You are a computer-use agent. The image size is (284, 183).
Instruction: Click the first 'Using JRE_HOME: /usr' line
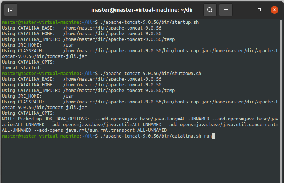38,45
